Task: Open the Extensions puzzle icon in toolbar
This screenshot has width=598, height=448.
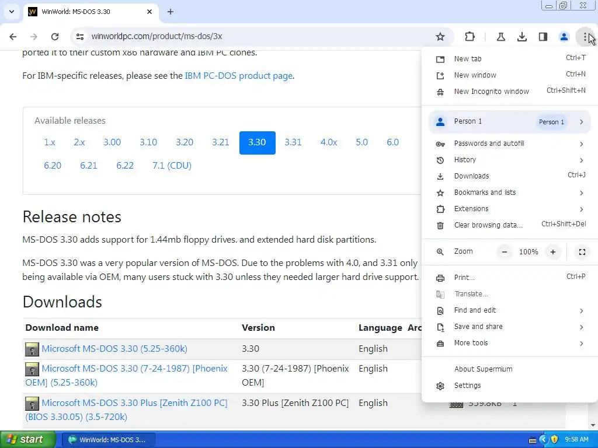Action: point(470,37)
